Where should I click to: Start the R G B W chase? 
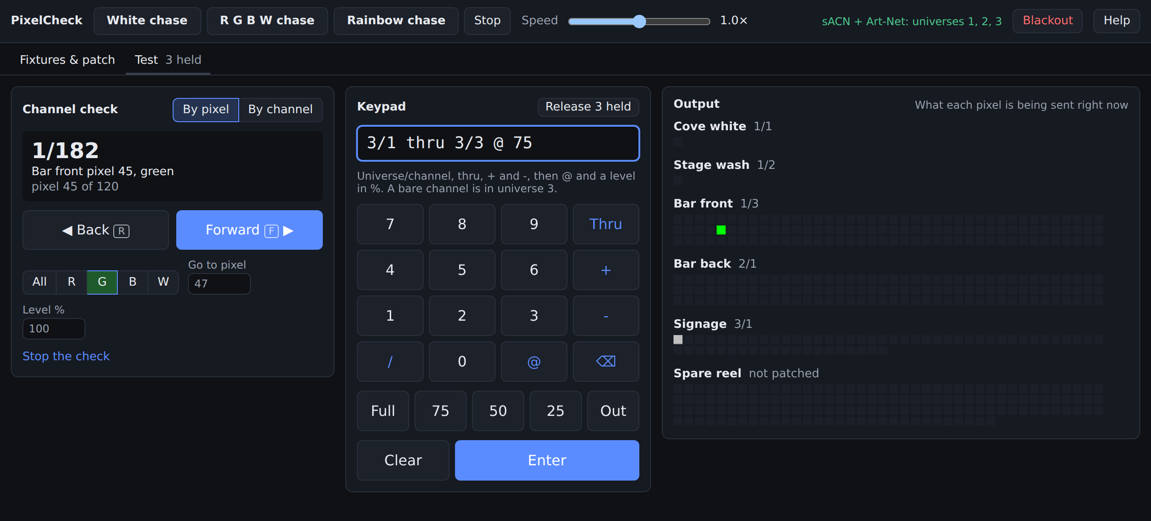coord(267,21)
